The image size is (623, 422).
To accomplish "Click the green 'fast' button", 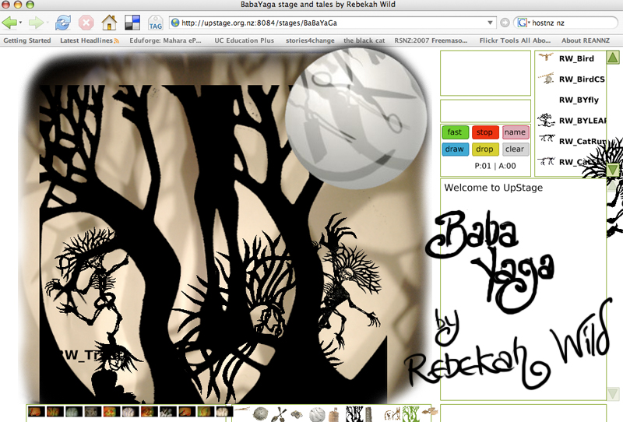I will point(455,132).
